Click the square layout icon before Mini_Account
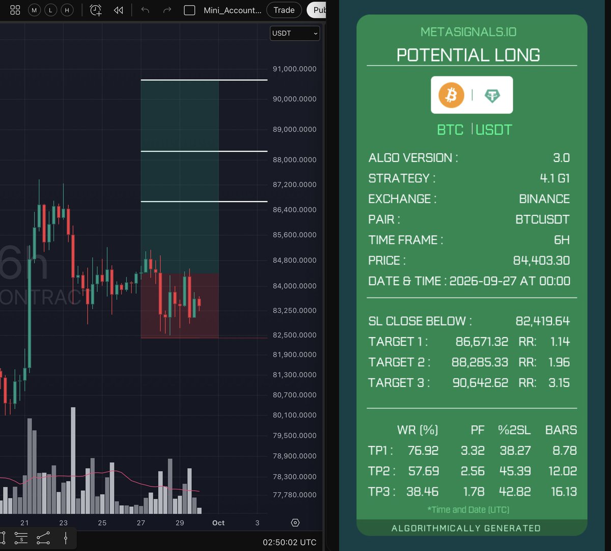Image resolution: width=611 pixels, height=551 pixels. pyautogui.click(x=189, y=10)
